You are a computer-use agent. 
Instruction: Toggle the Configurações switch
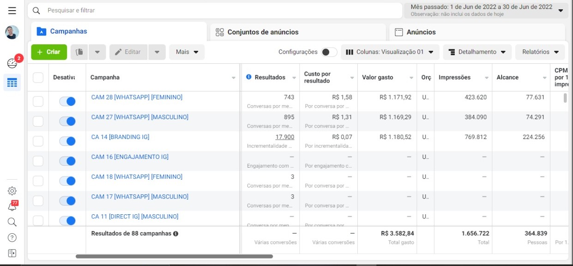point(329,52)
